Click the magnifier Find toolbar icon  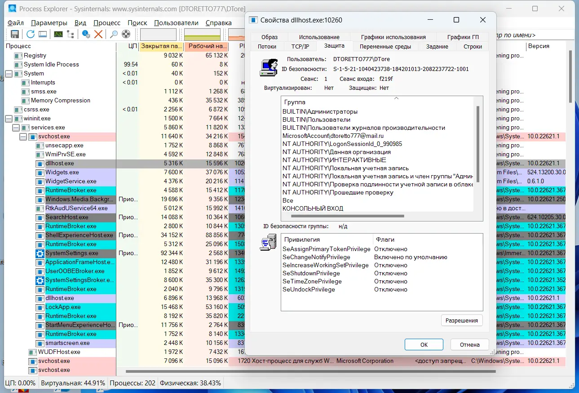[x=114, y=34]
